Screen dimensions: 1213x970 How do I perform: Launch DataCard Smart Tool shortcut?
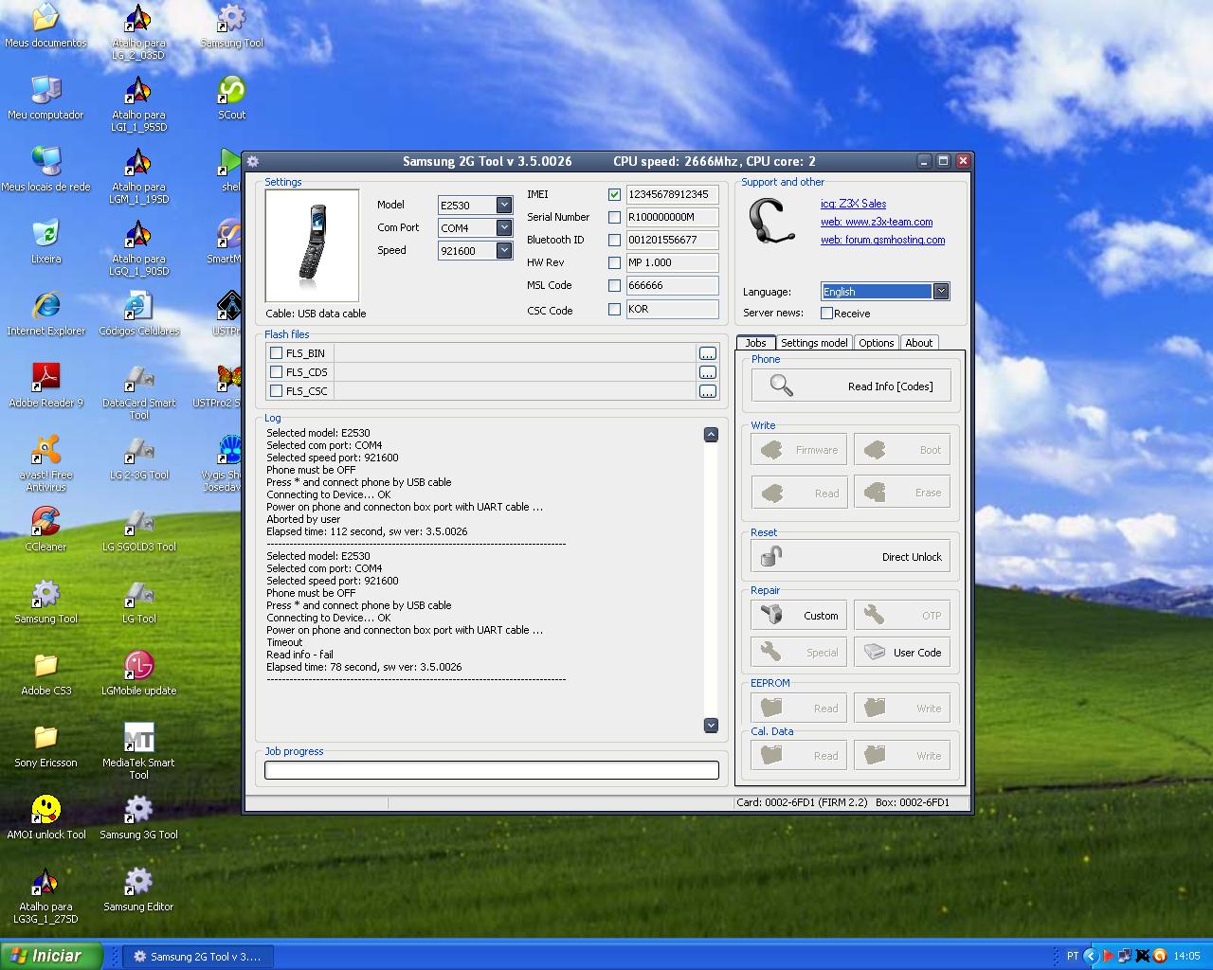pos(138,391)
